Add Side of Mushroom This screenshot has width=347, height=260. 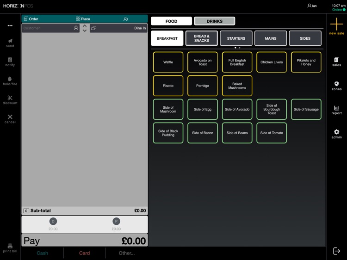pyautogui.click(x=168, y=109)
